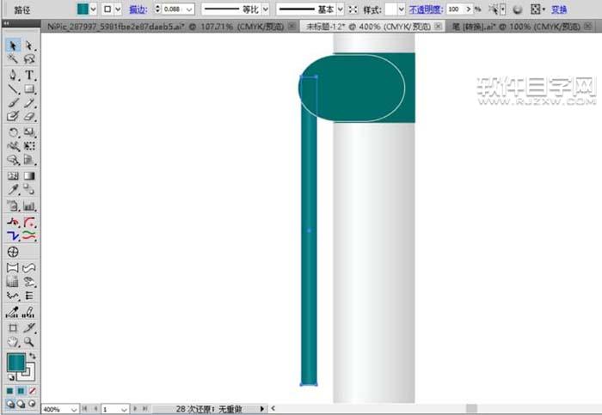Pick the Pen tool in toolbox
The image size is (602, 415).
click(x=13, y=76)
